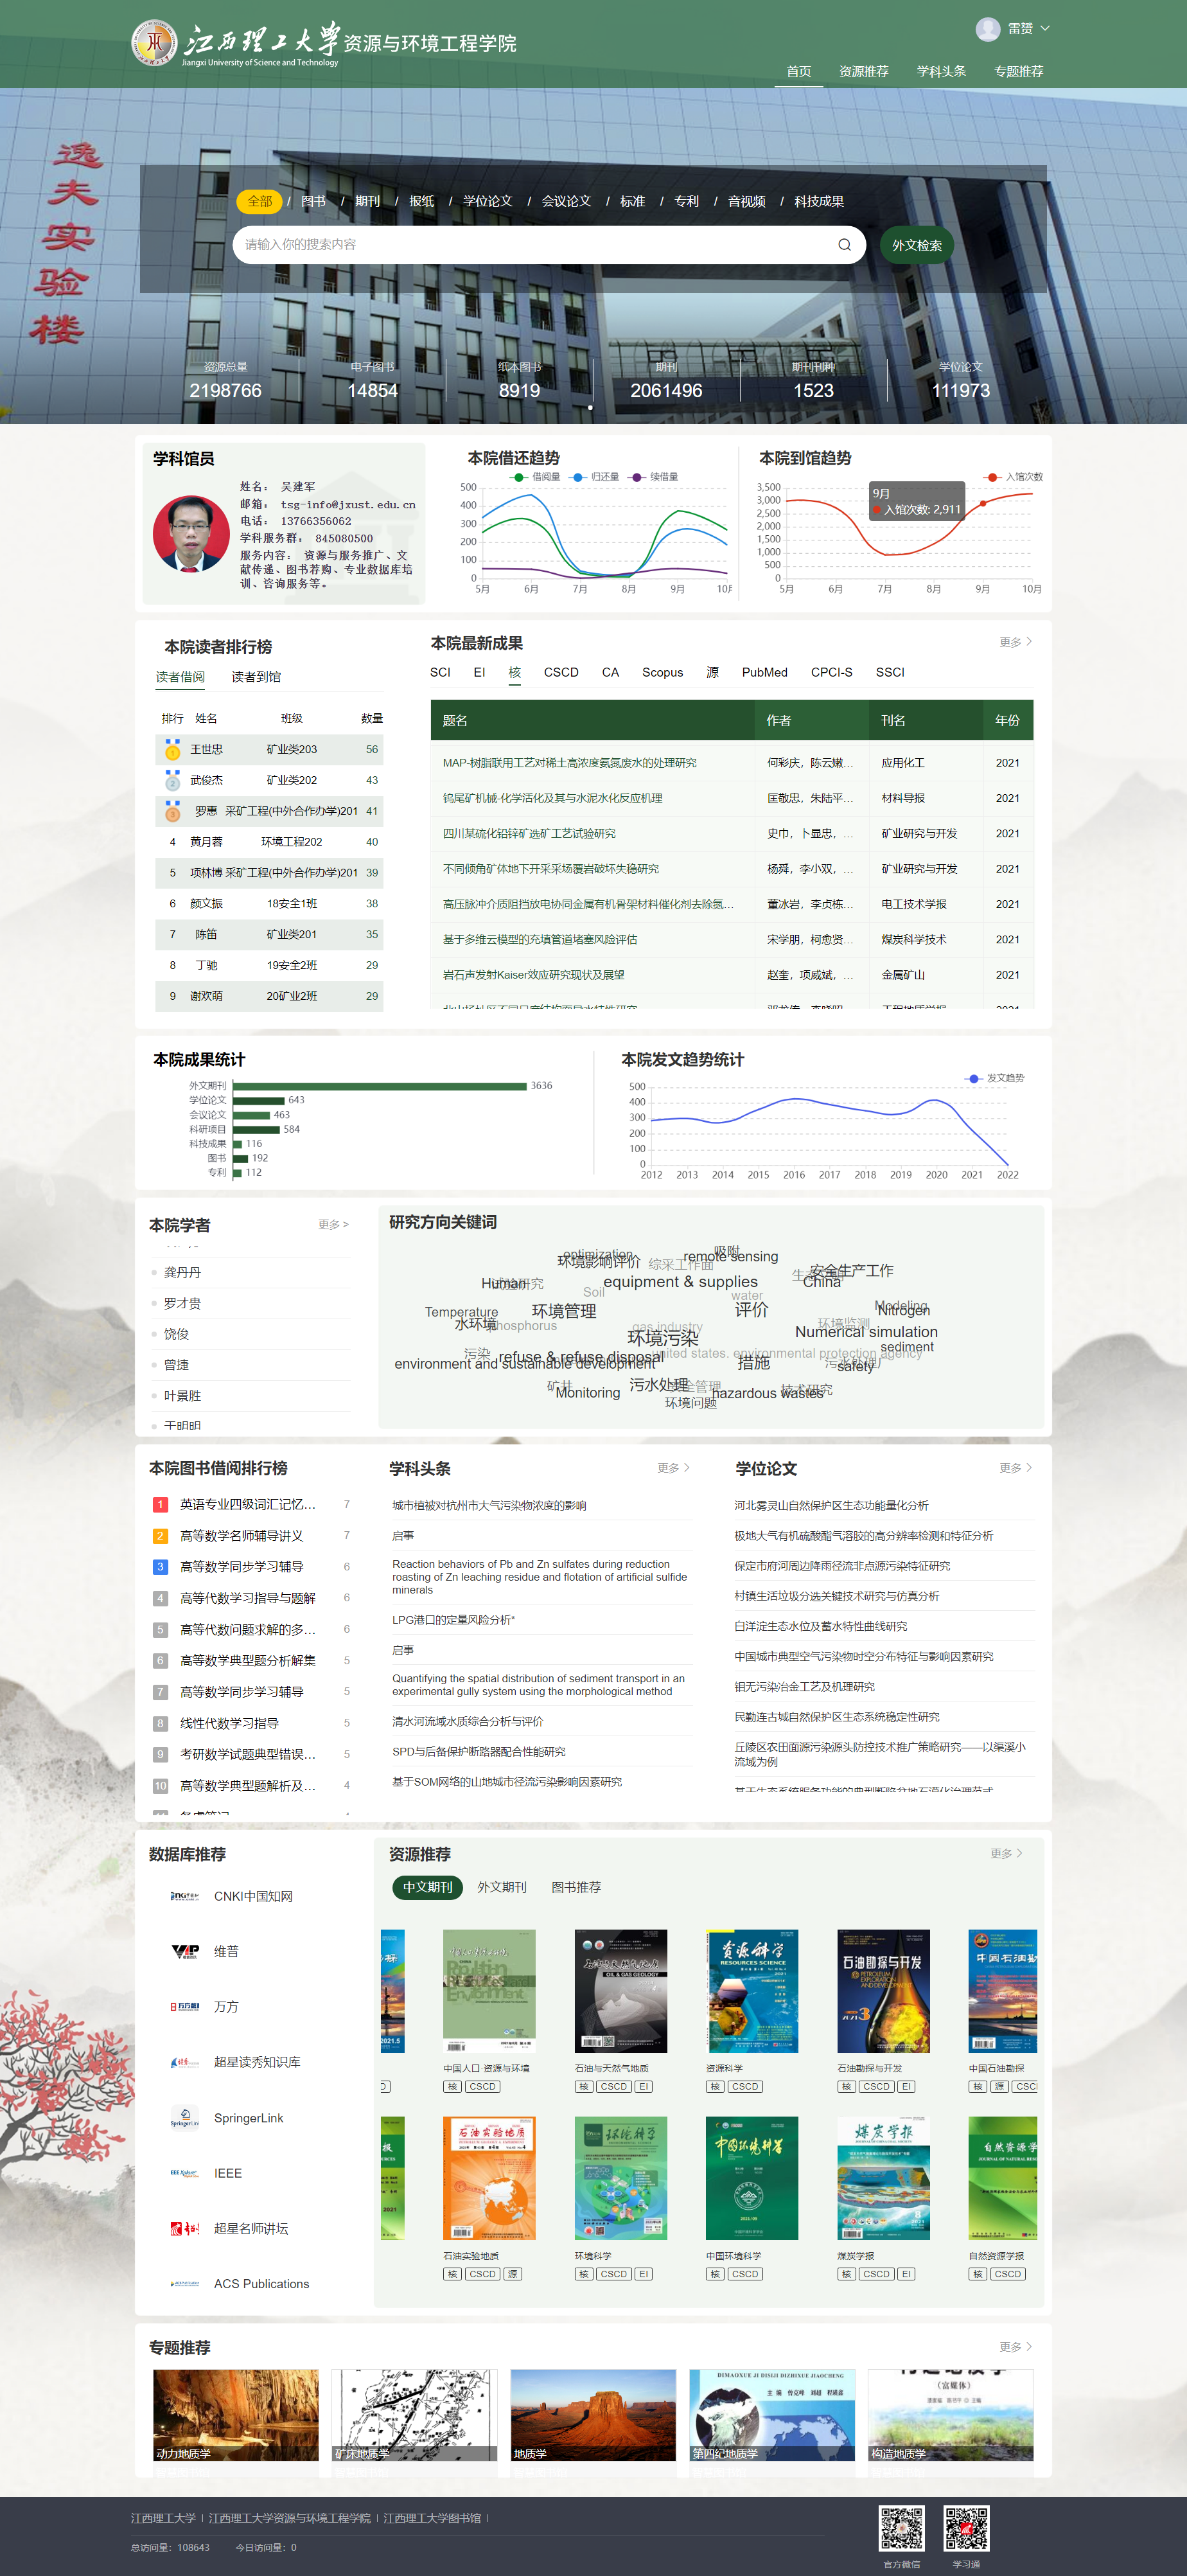
Task: Click the librarian 吴建军 portrait photo
Action: [191, 534]
